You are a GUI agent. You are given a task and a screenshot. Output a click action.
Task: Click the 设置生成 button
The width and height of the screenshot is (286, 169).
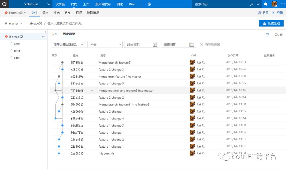271,23
